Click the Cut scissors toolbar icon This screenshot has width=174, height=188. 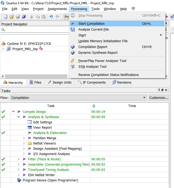[x=32, y=17]
